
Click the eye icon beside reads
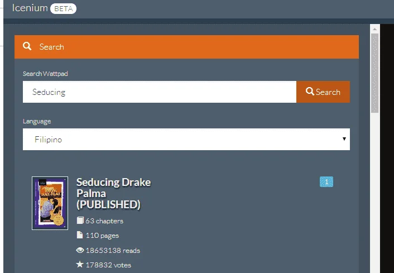pos(80,250)
